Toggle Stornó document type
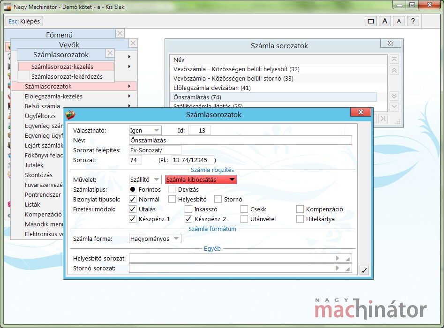 pos(218,199)
